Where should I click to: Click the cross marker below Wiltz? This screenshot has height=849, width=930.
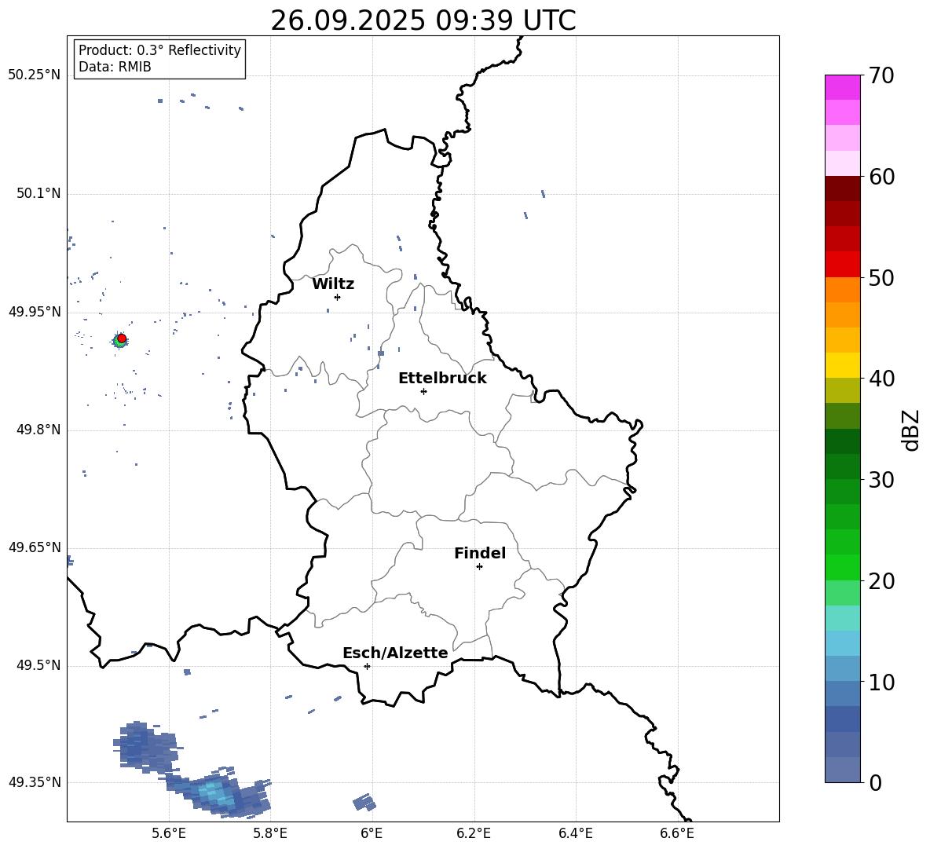pyautogui.click(x=337, y=297)
